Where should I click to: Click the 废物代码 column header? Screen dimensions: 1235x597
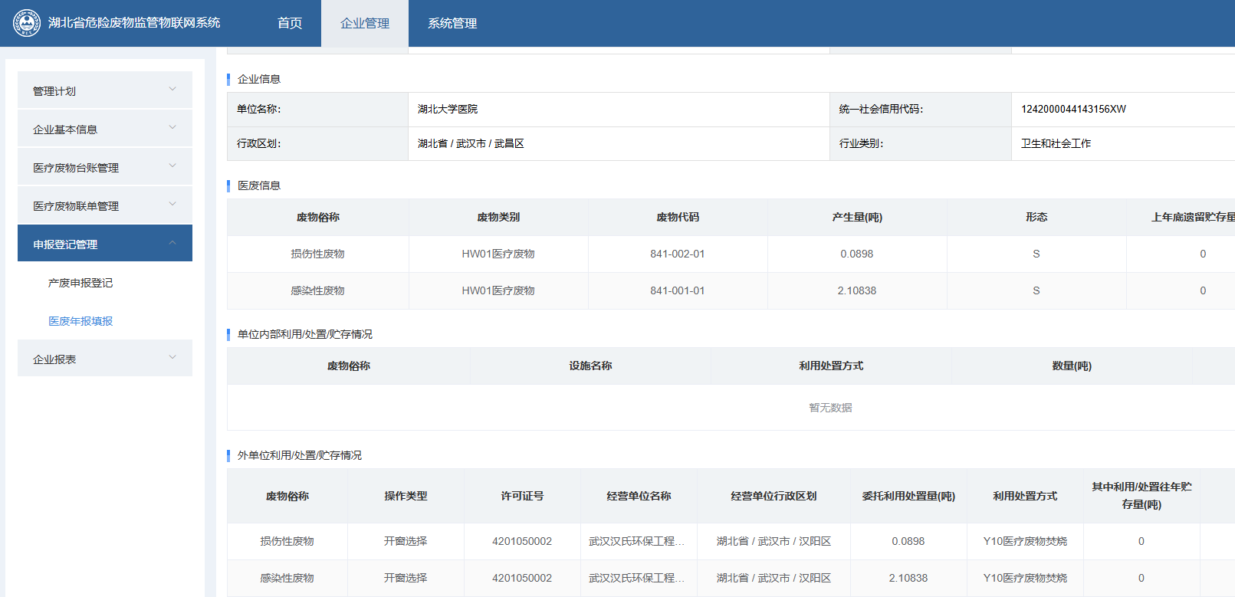pos(678,217)
